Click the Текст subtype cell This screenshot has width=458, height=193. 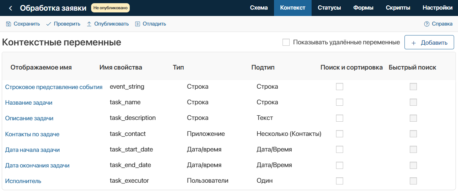click(265, 118)
